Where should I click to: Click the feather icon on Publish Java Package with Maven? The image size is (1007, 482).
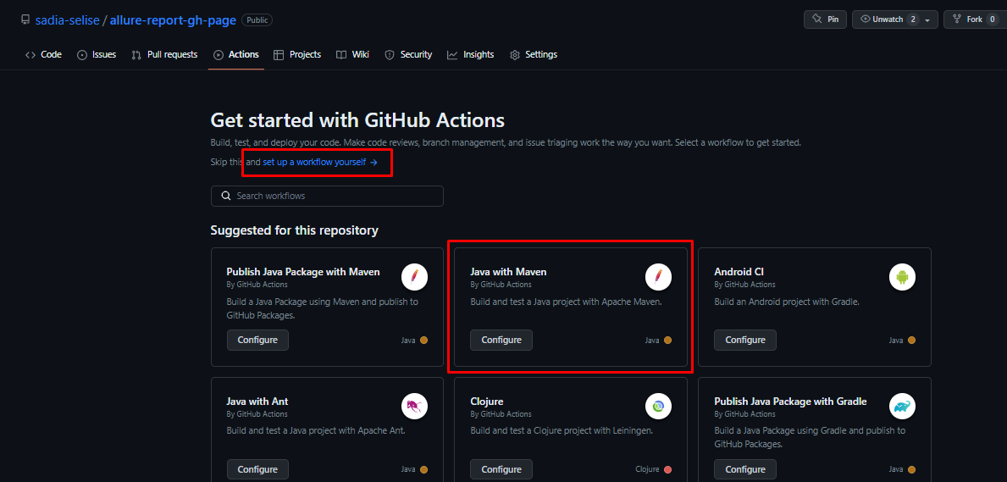(414, 276)
